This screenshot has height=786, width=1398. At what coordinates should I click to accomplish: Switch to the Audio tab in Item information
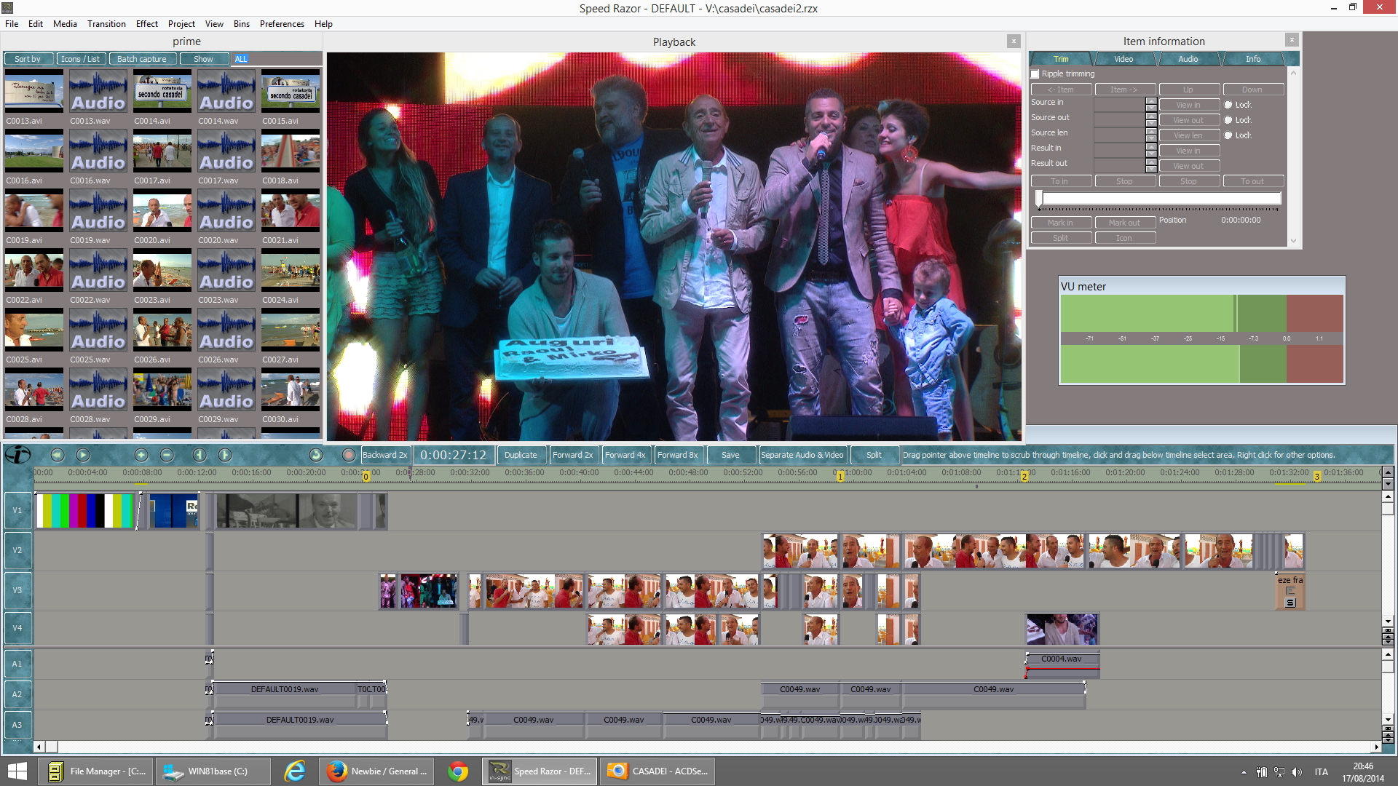(x=1188, y=59)
